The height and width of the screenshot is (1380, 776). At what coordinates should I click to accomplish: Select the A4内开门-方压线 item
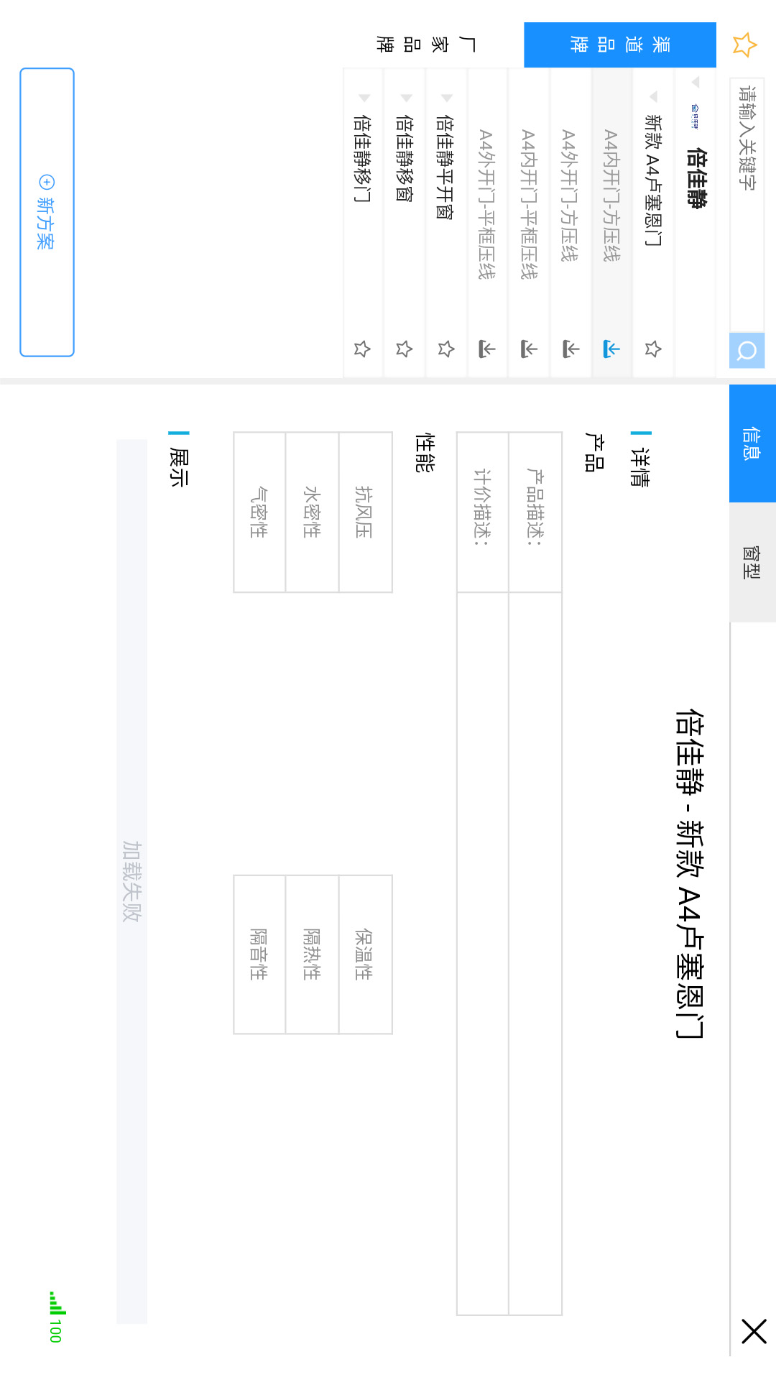(611, 223)
